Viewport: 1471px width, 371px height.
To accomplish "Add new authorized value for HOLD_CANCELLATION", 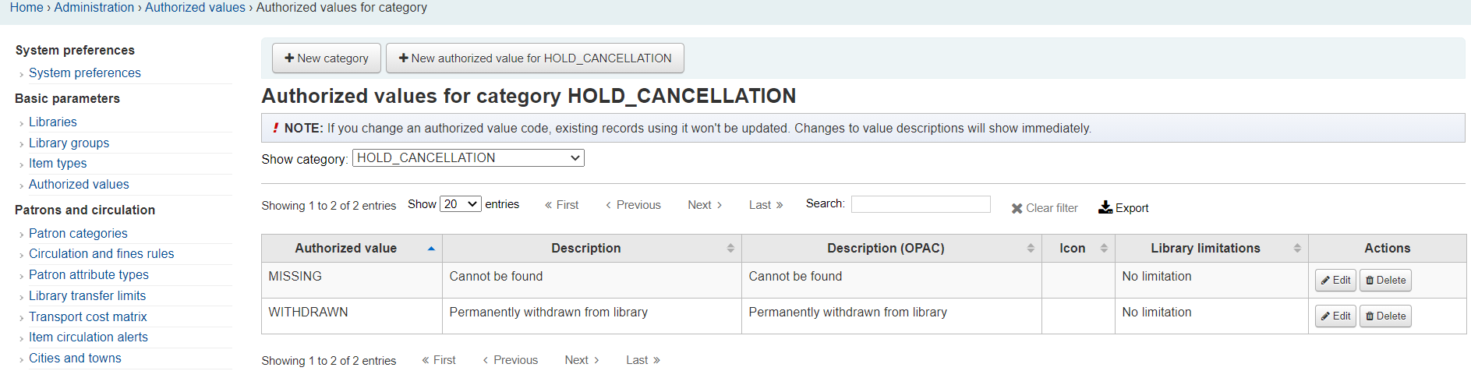I will coord(535,58).
